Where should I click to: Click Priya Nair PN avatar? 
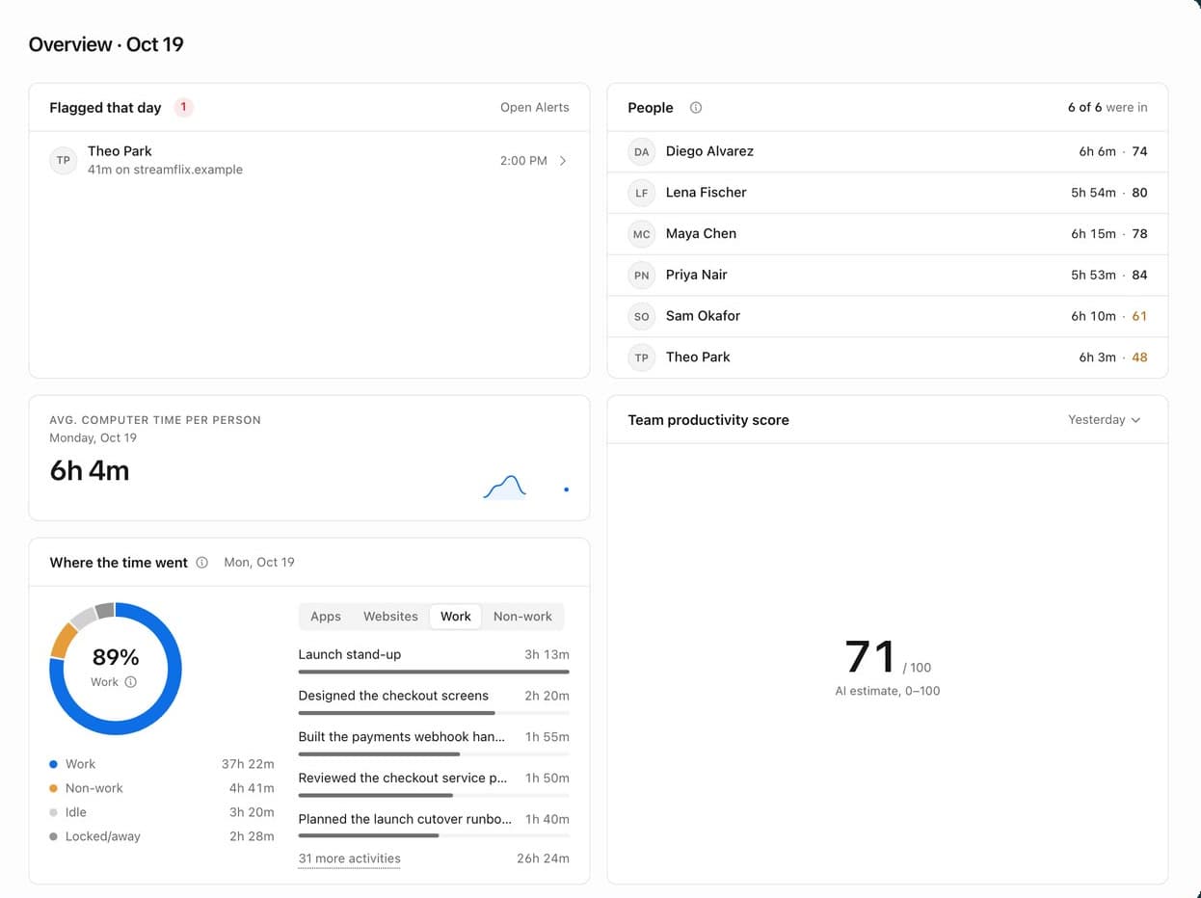pyautogui.click(x=641, y=275)
